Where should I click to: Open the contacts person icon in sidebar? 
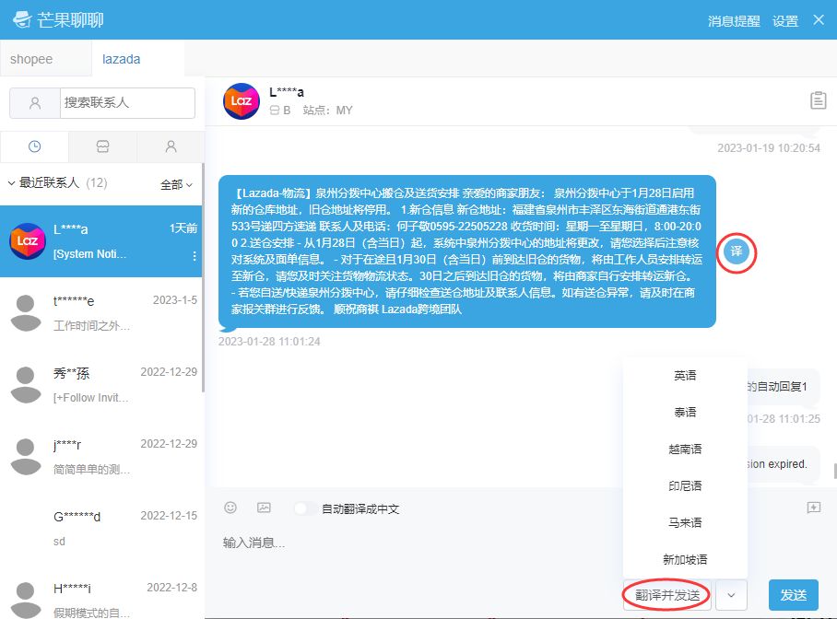(171, 146)
